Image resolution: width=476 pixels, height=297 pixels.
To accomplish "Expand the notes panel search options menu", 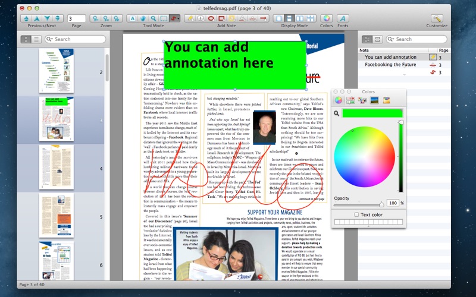I will (x=392, y=39).
